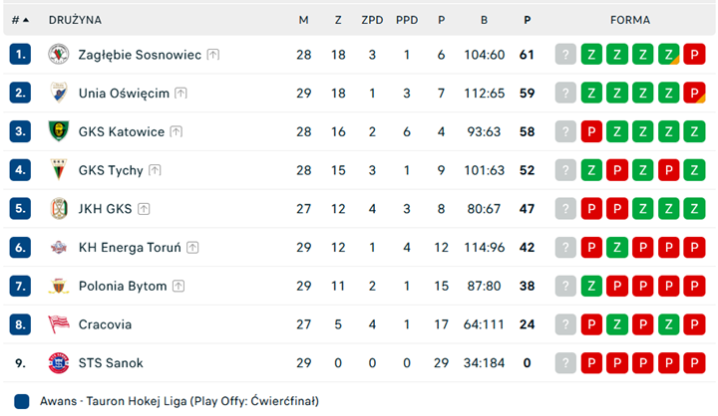Open the Polonia Bytom team page
The width and height of the screenshot is (718, 416).
click(123, 286)
